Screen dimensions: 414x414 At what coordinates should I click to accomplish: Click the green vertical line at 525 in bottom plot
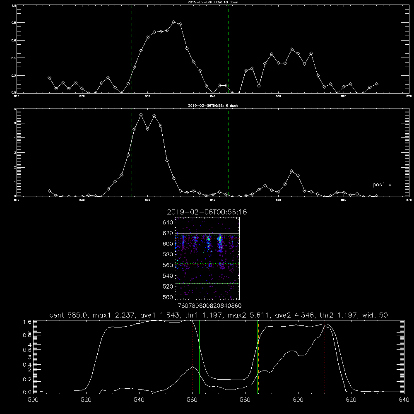pos(100,357)
